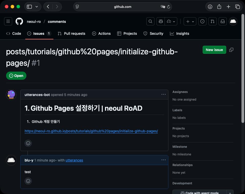Expand the create new plus dropdown
Screen dimensions: 245x194
(190, 22)
